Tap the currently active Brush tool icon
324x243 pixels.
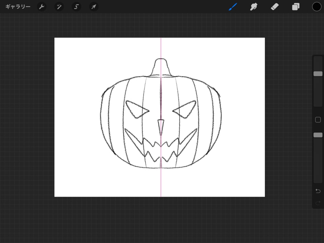click(233, 6)
